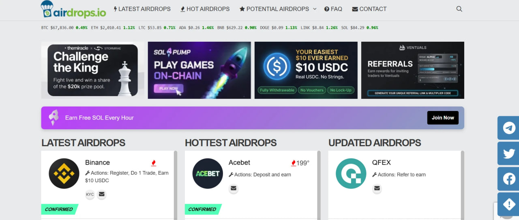This screenshot has width=519, height=220.
Task: Click the QFEX teal logo
Action: coord(351,173)
